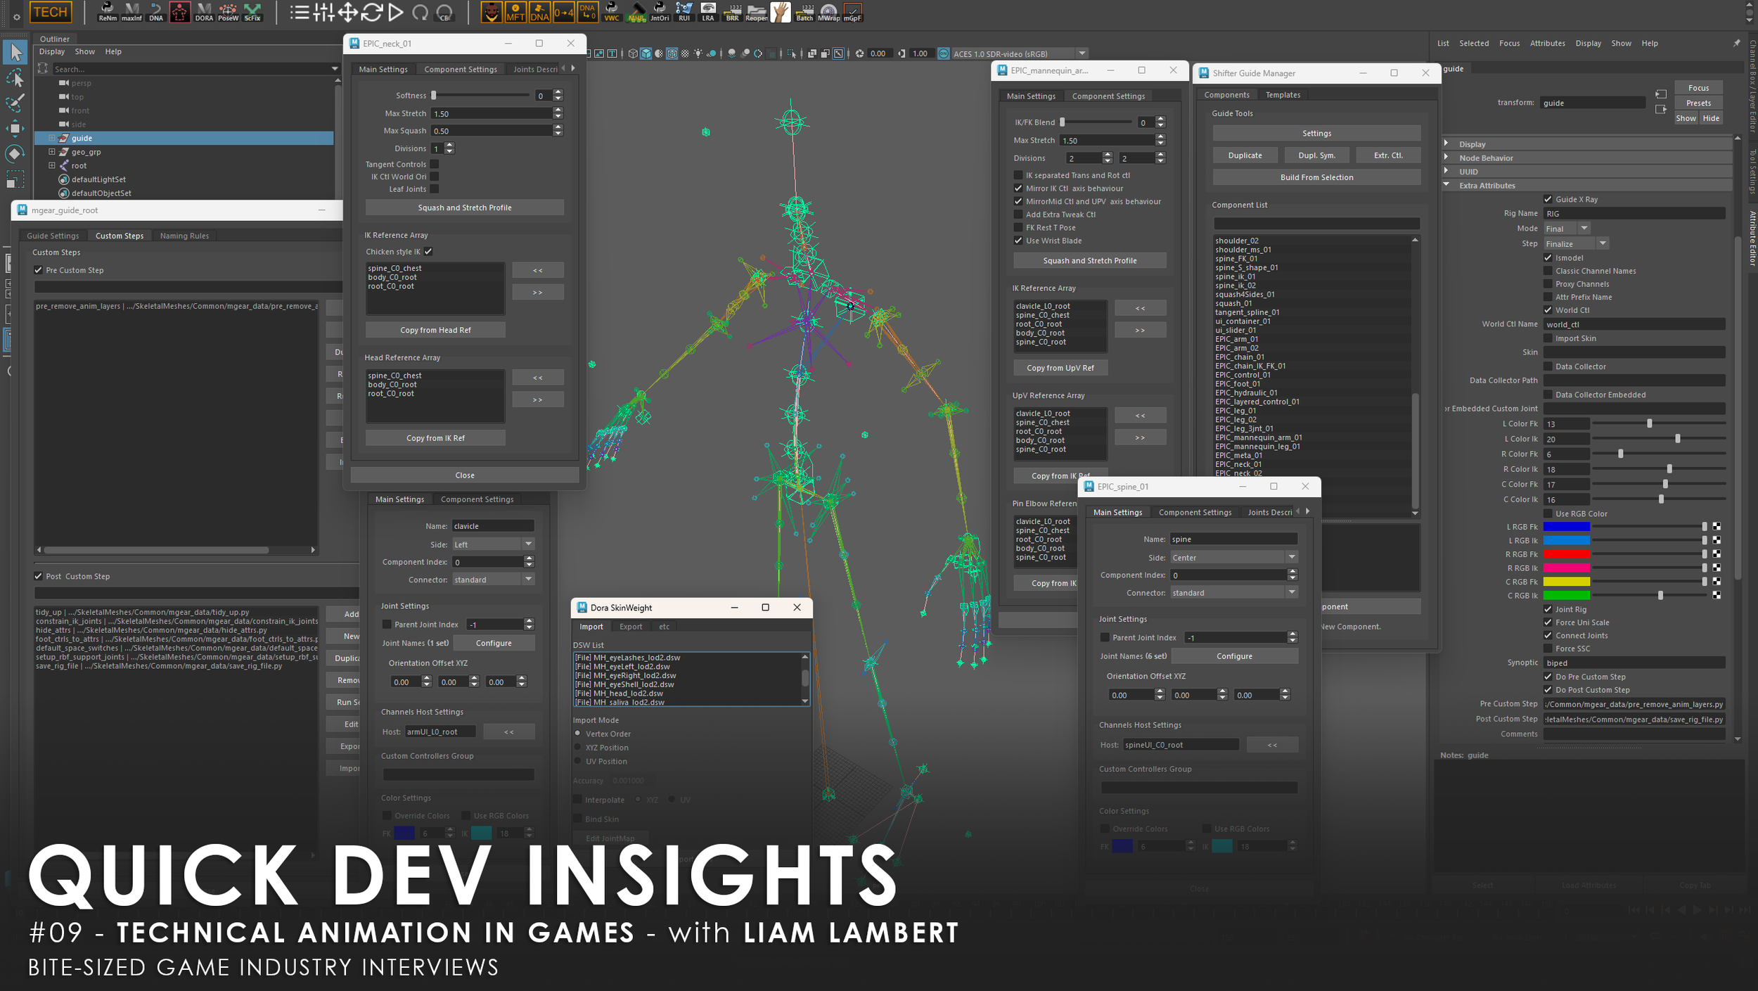The height and width of the screenshot is (991, 1758).
Task: Click the PoseW shelf tool
Action: pyautogui.click(x=228, y=11)
